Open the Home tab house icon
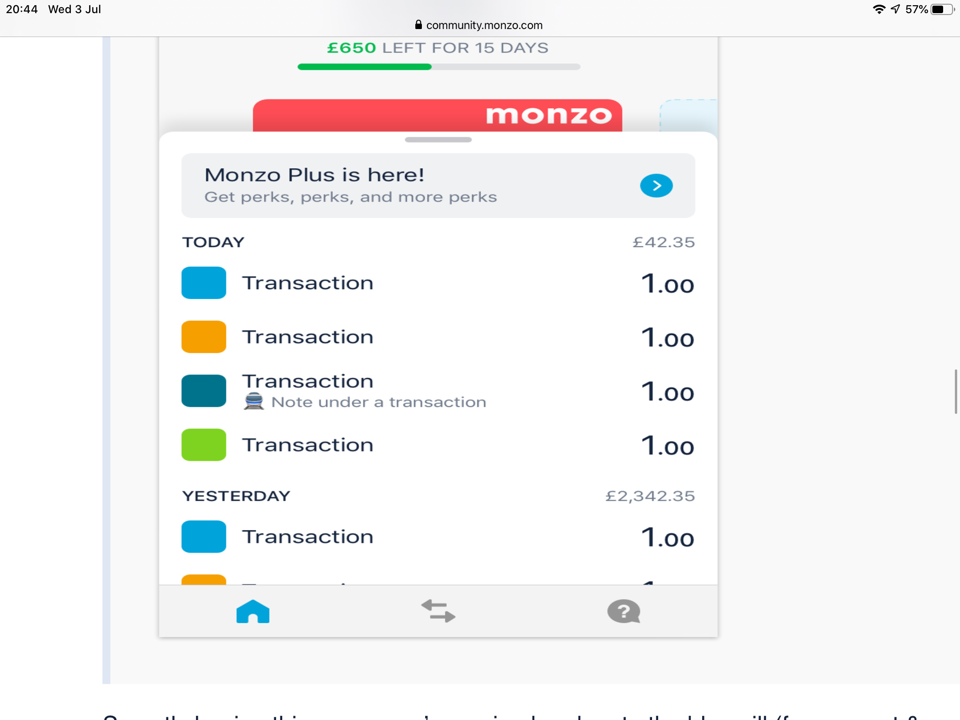 (253, 611)
